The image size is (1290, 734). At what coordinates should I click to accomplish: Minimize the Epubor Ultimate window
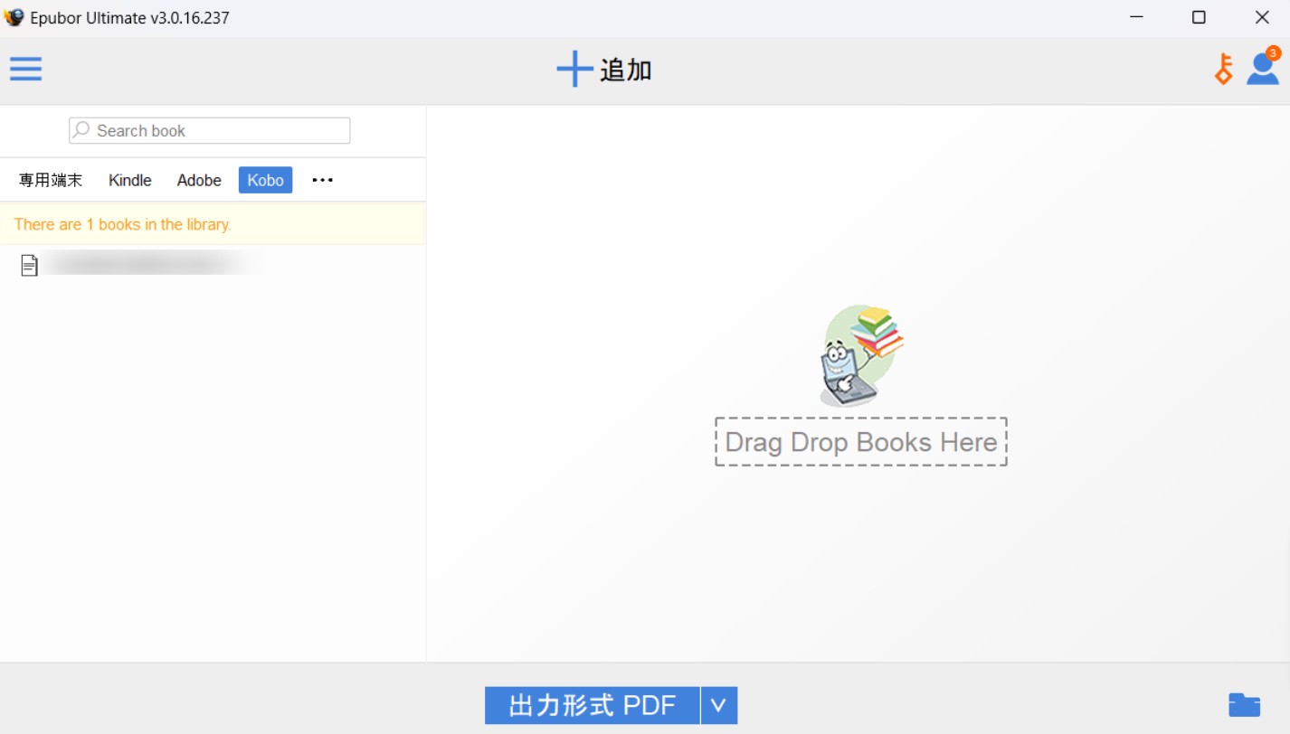click(1136, 17)
